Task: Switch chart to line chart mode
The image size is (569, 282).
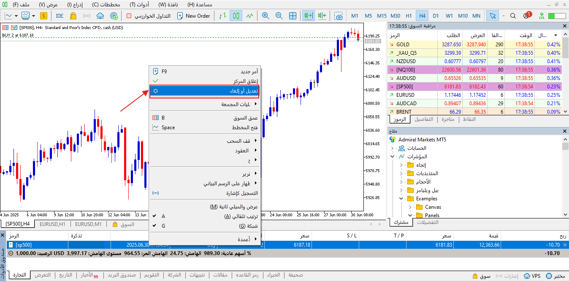Action: point(250,16)
